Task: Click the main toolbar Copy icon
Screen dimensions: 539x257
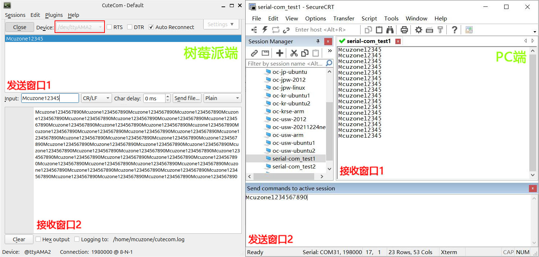Action: [368, 30]
